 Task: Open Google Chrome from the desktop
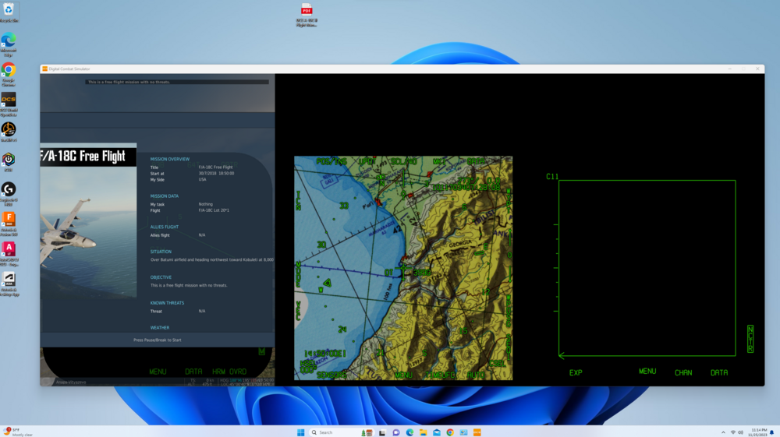click(9, 70)
